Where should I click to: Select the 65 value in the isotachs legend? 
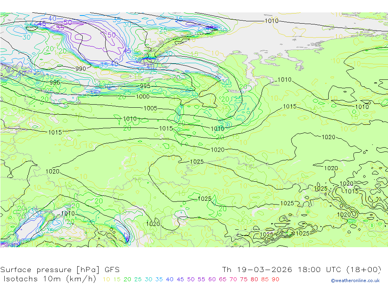[222, 279]
